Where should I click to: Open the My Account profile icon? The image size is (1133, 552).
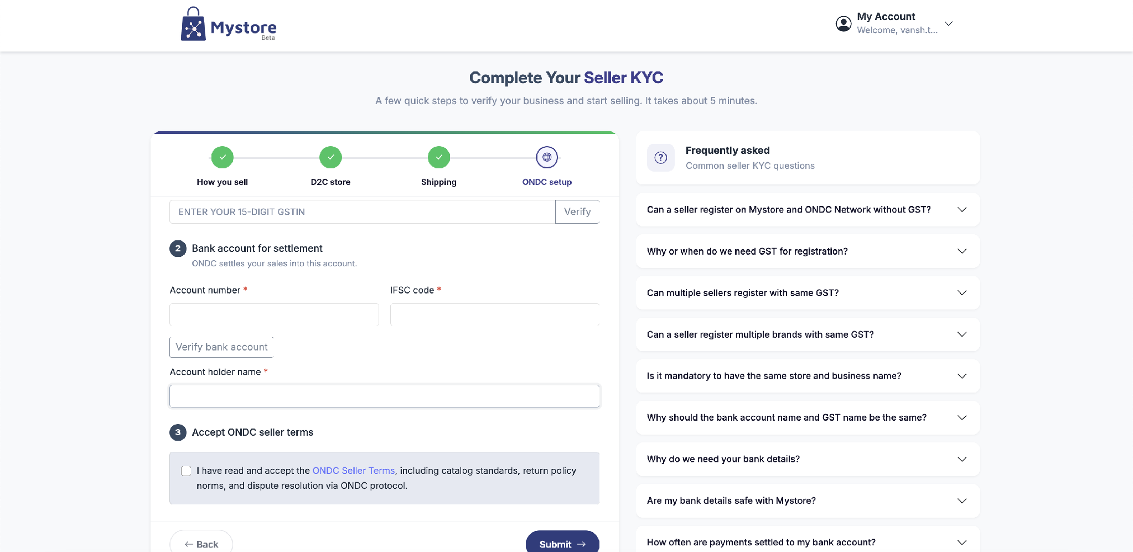pos(844,24)
